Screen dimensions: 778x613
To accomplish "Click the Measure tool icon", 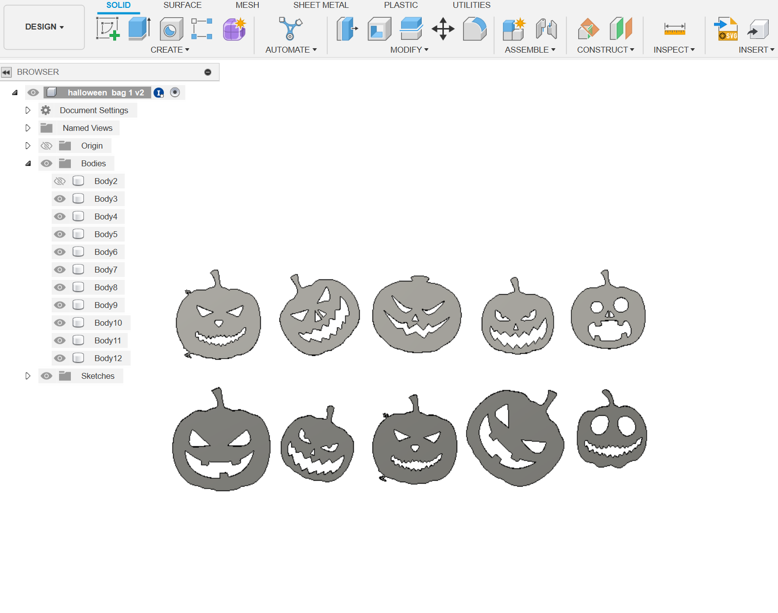I will [x=674, y=29].
